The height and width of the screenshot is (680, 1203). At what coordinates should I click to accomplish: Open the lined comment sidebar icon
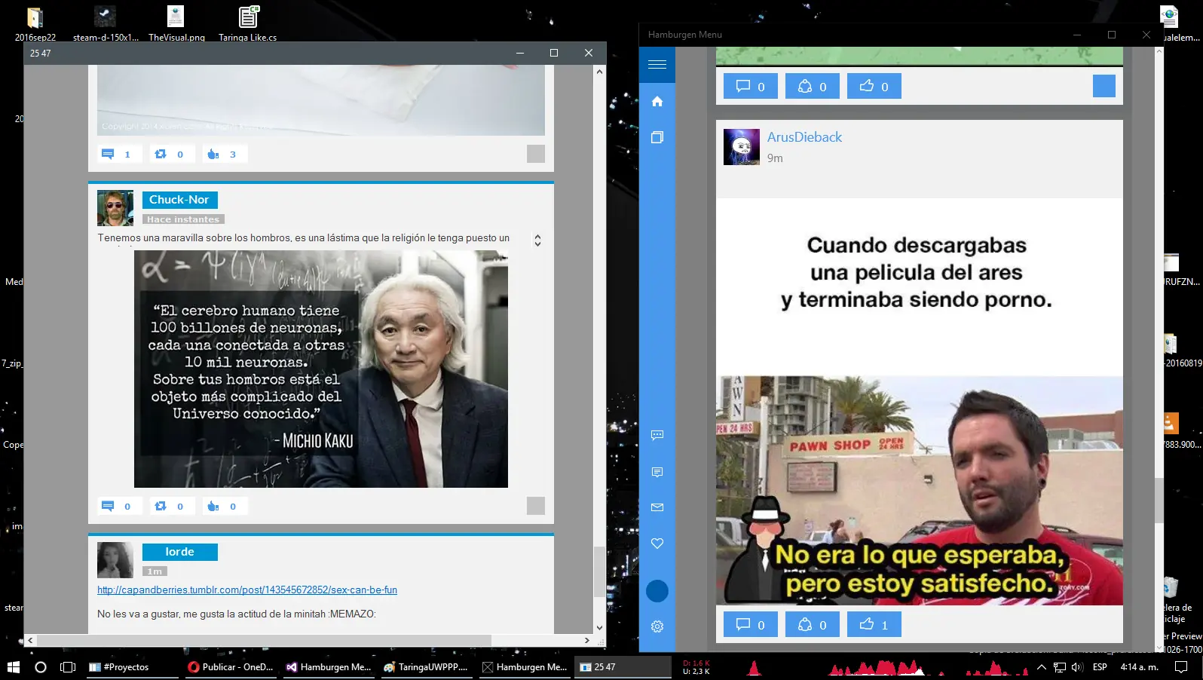657,472
